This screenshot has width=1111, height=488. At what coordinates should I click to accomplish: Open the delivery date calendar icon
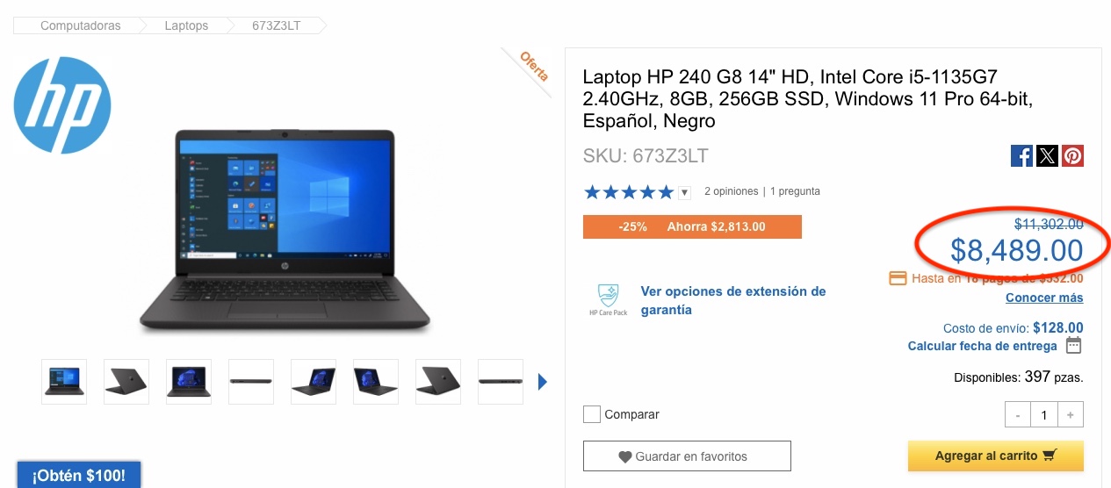point(1073,346)
